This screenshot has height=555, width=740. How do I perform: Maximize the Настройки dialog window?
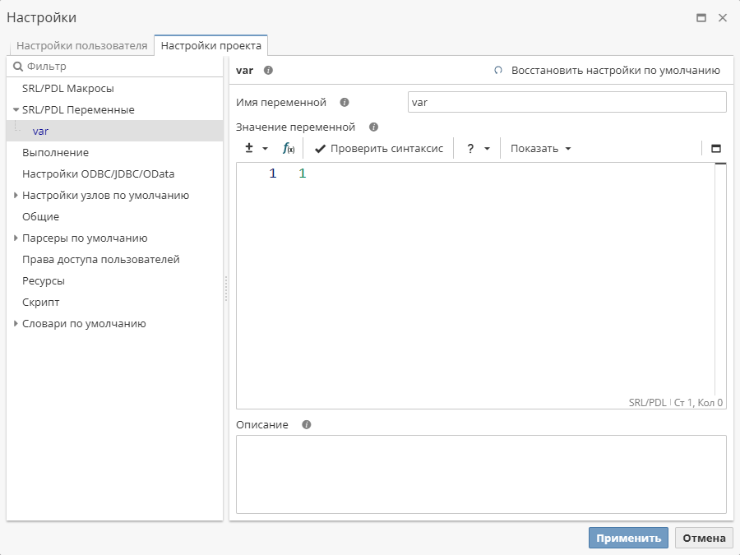coord(701,17)
